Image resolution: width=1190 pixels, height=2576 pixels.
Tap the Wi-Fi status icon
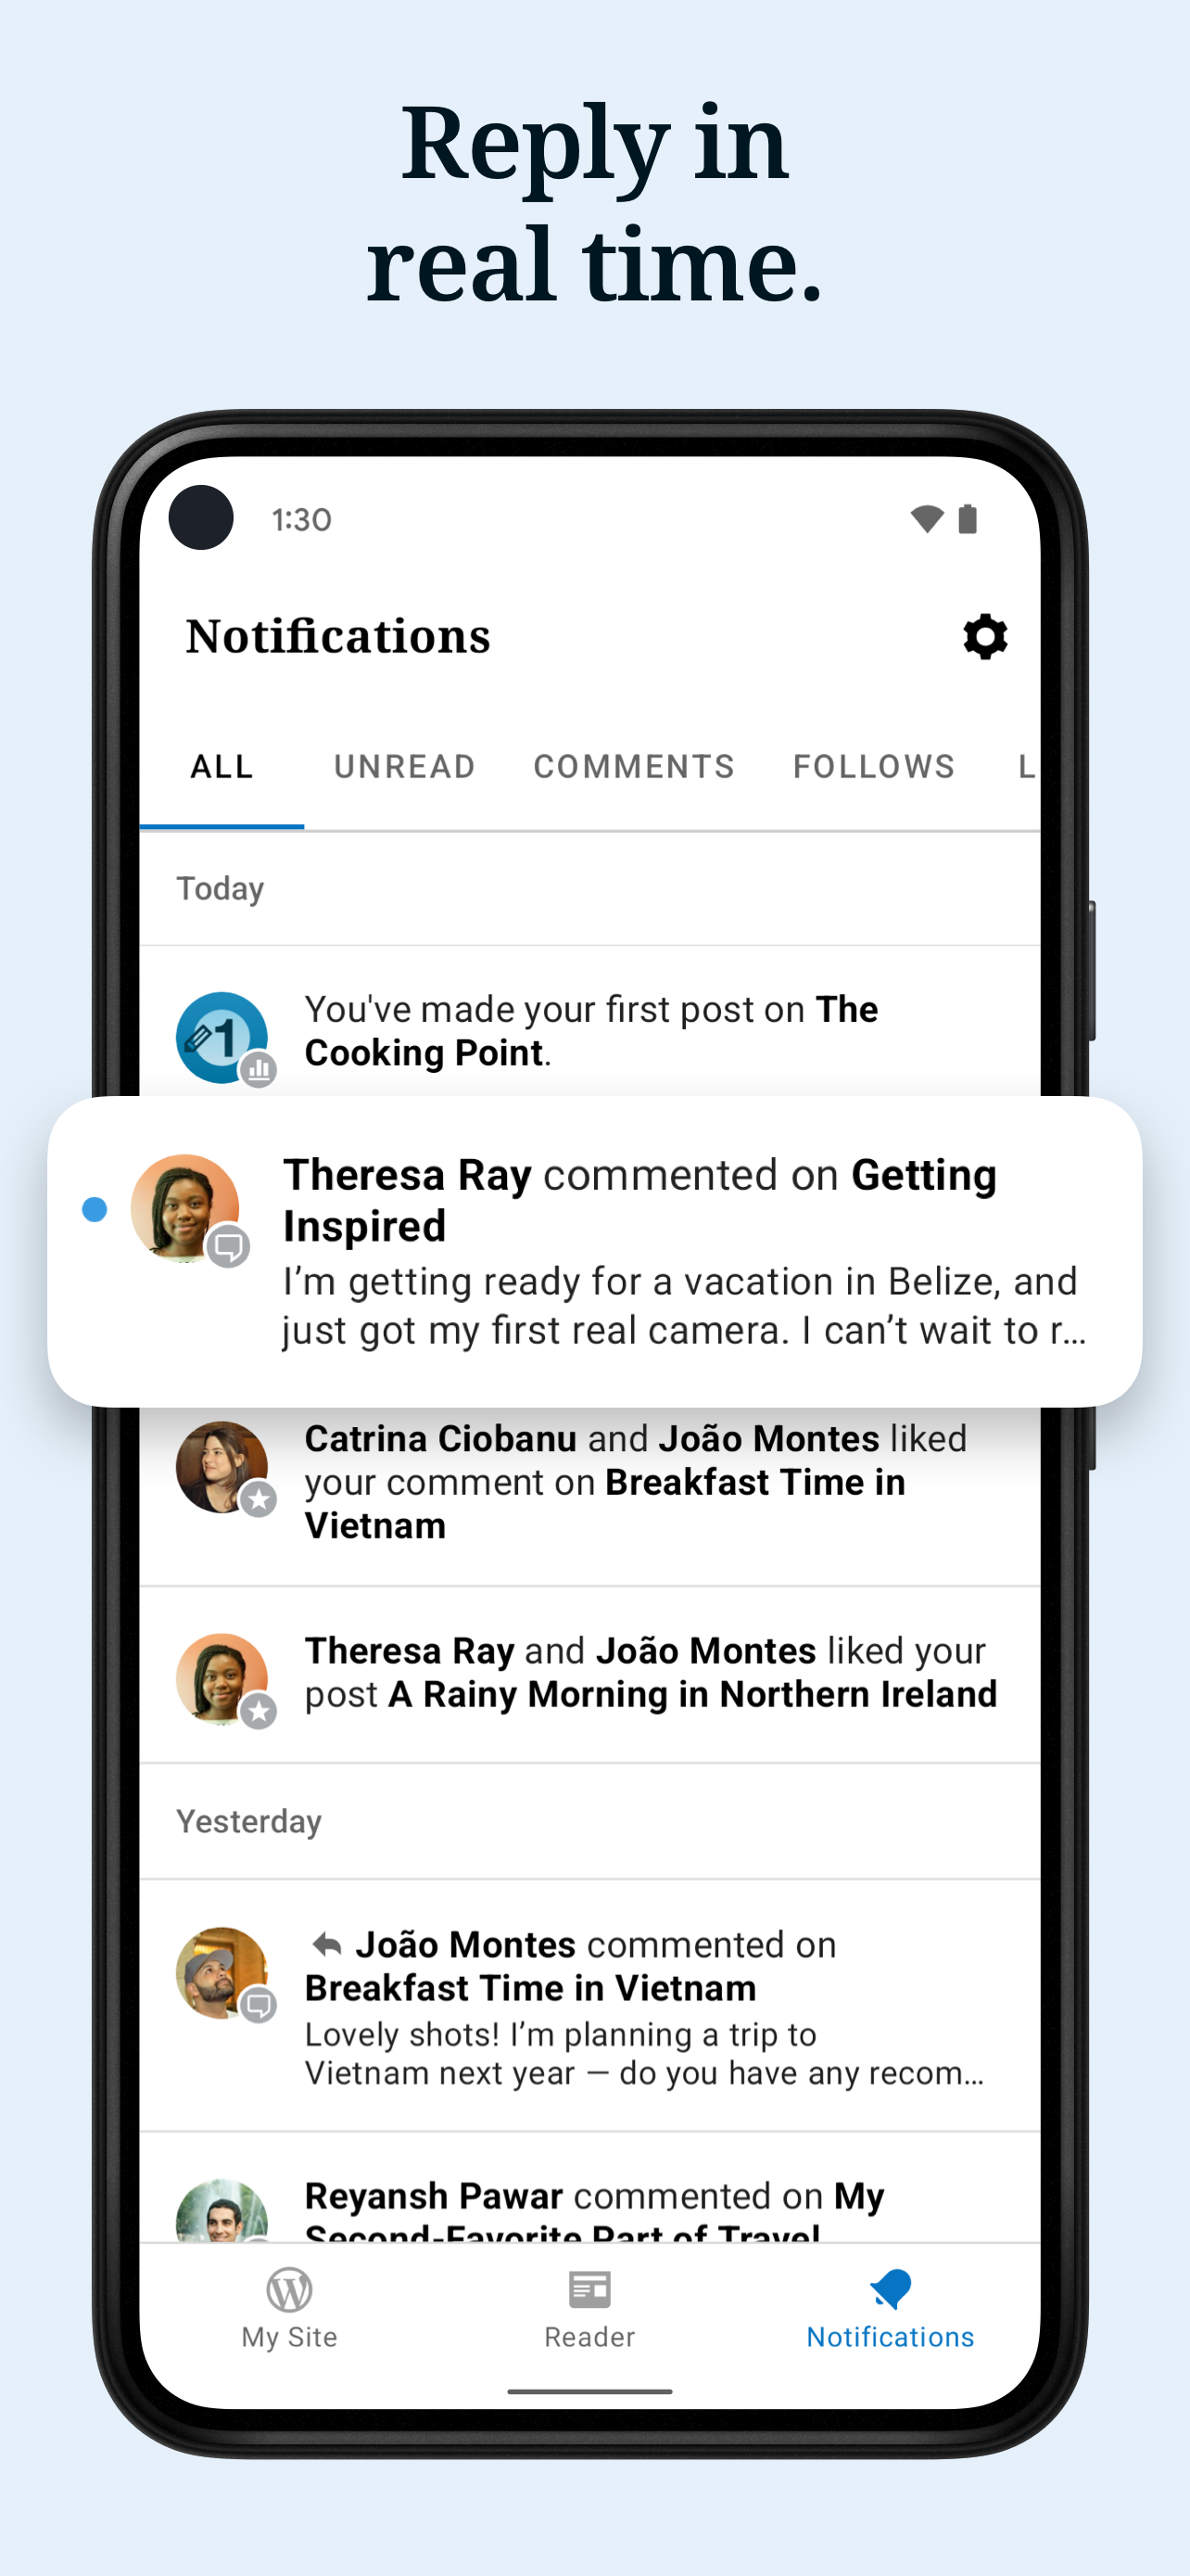coord(926,519)
